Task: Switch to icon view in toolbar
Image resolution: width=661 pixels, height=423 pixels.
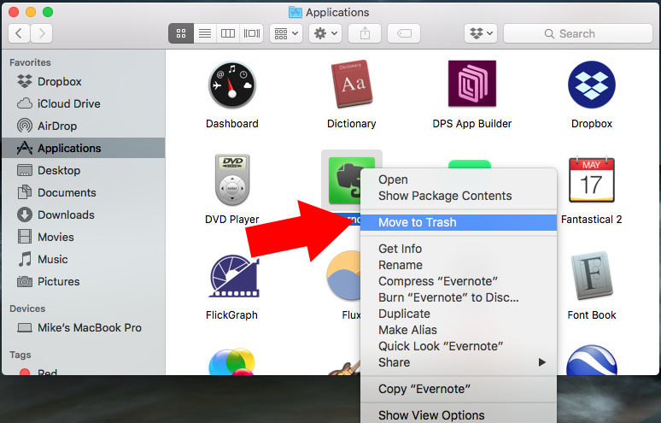Action: 181,33
